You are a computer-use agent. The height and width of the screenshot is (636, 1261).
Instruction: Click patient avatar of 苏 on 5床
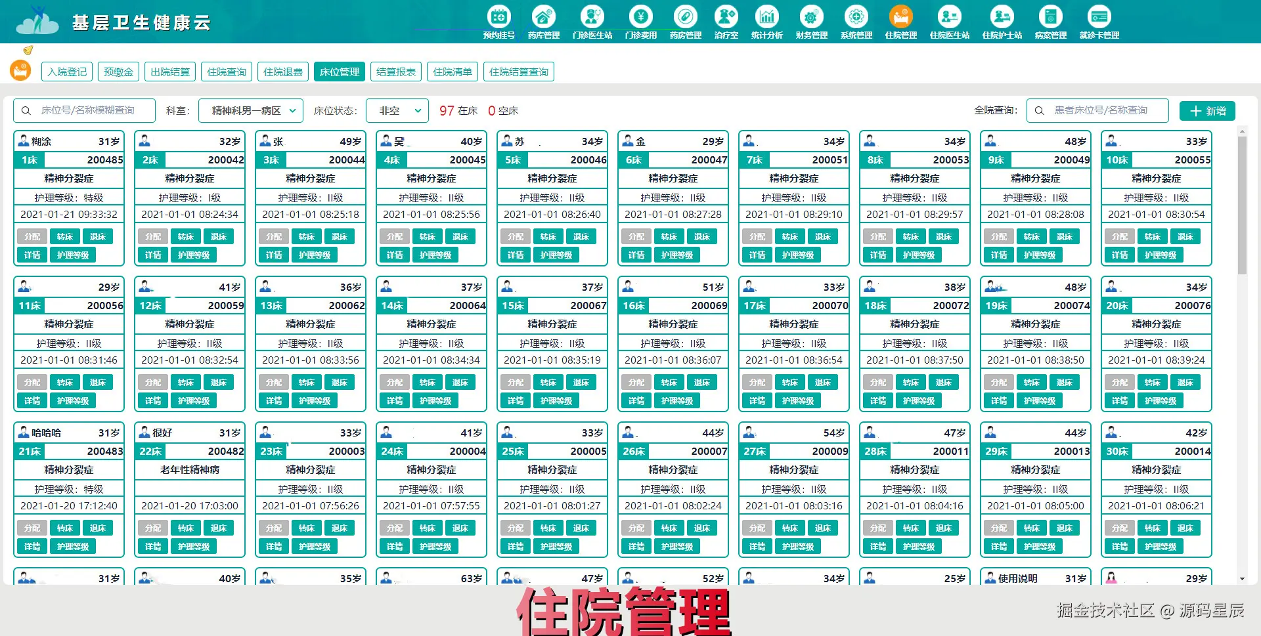point(507,140)
